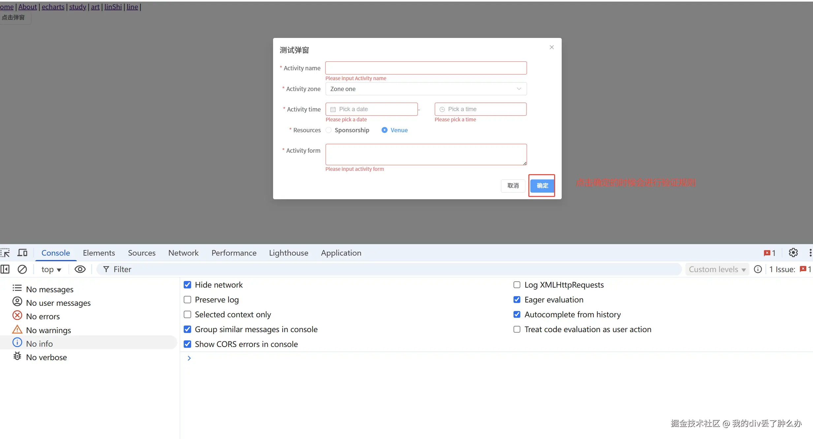Enable the Preserve log checkbox
Viewport: 813px width, 439px height.
click(187, 300)
